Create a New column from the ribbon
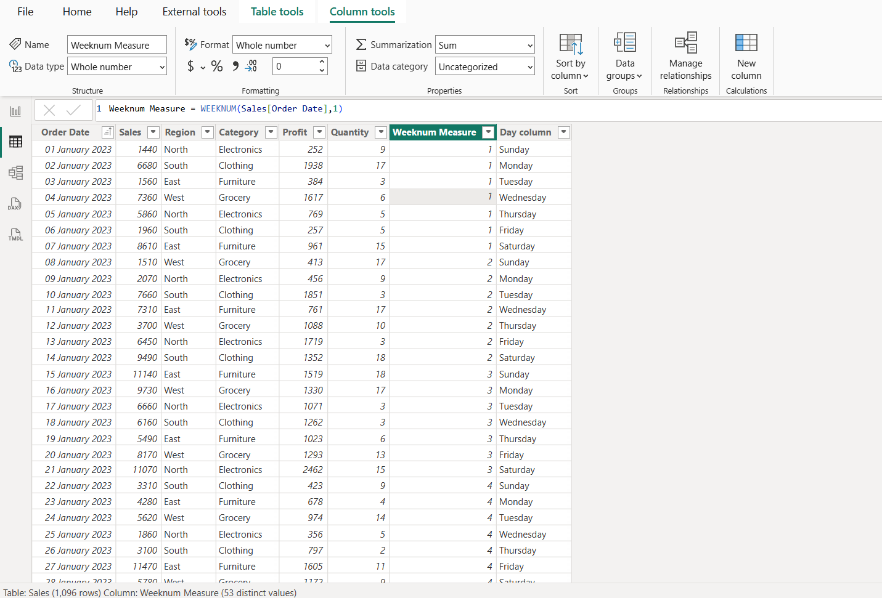The image size is (882, 598). pos(746,55)
